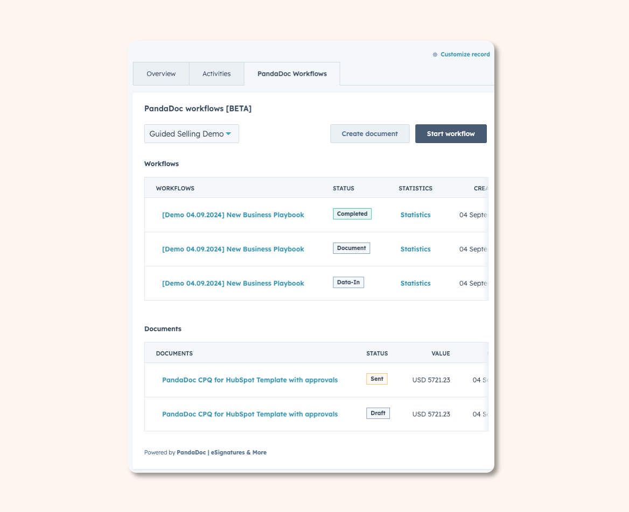Open the workflow with Data-In status
The image size is (629, 512).
[233, 283]
